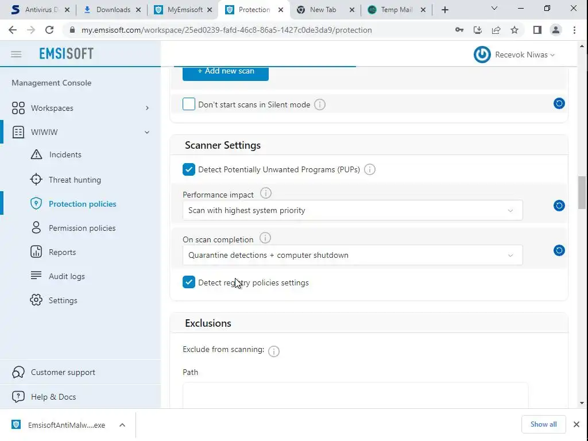Bookmark this page with the star icon
Viewport: 588px width, 441px height.
point(514,30)
